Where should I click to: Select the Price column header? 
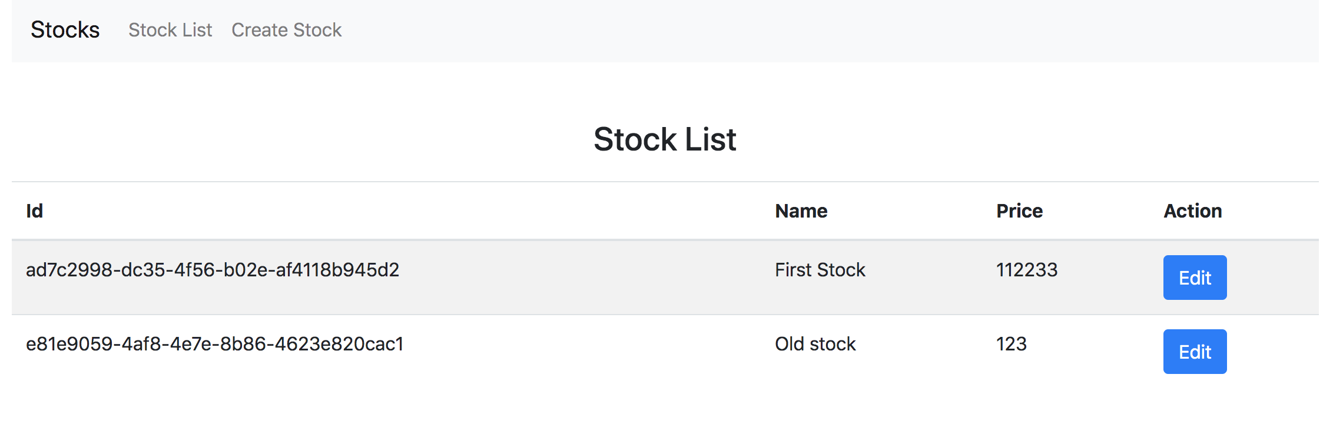click(1019, 211)
